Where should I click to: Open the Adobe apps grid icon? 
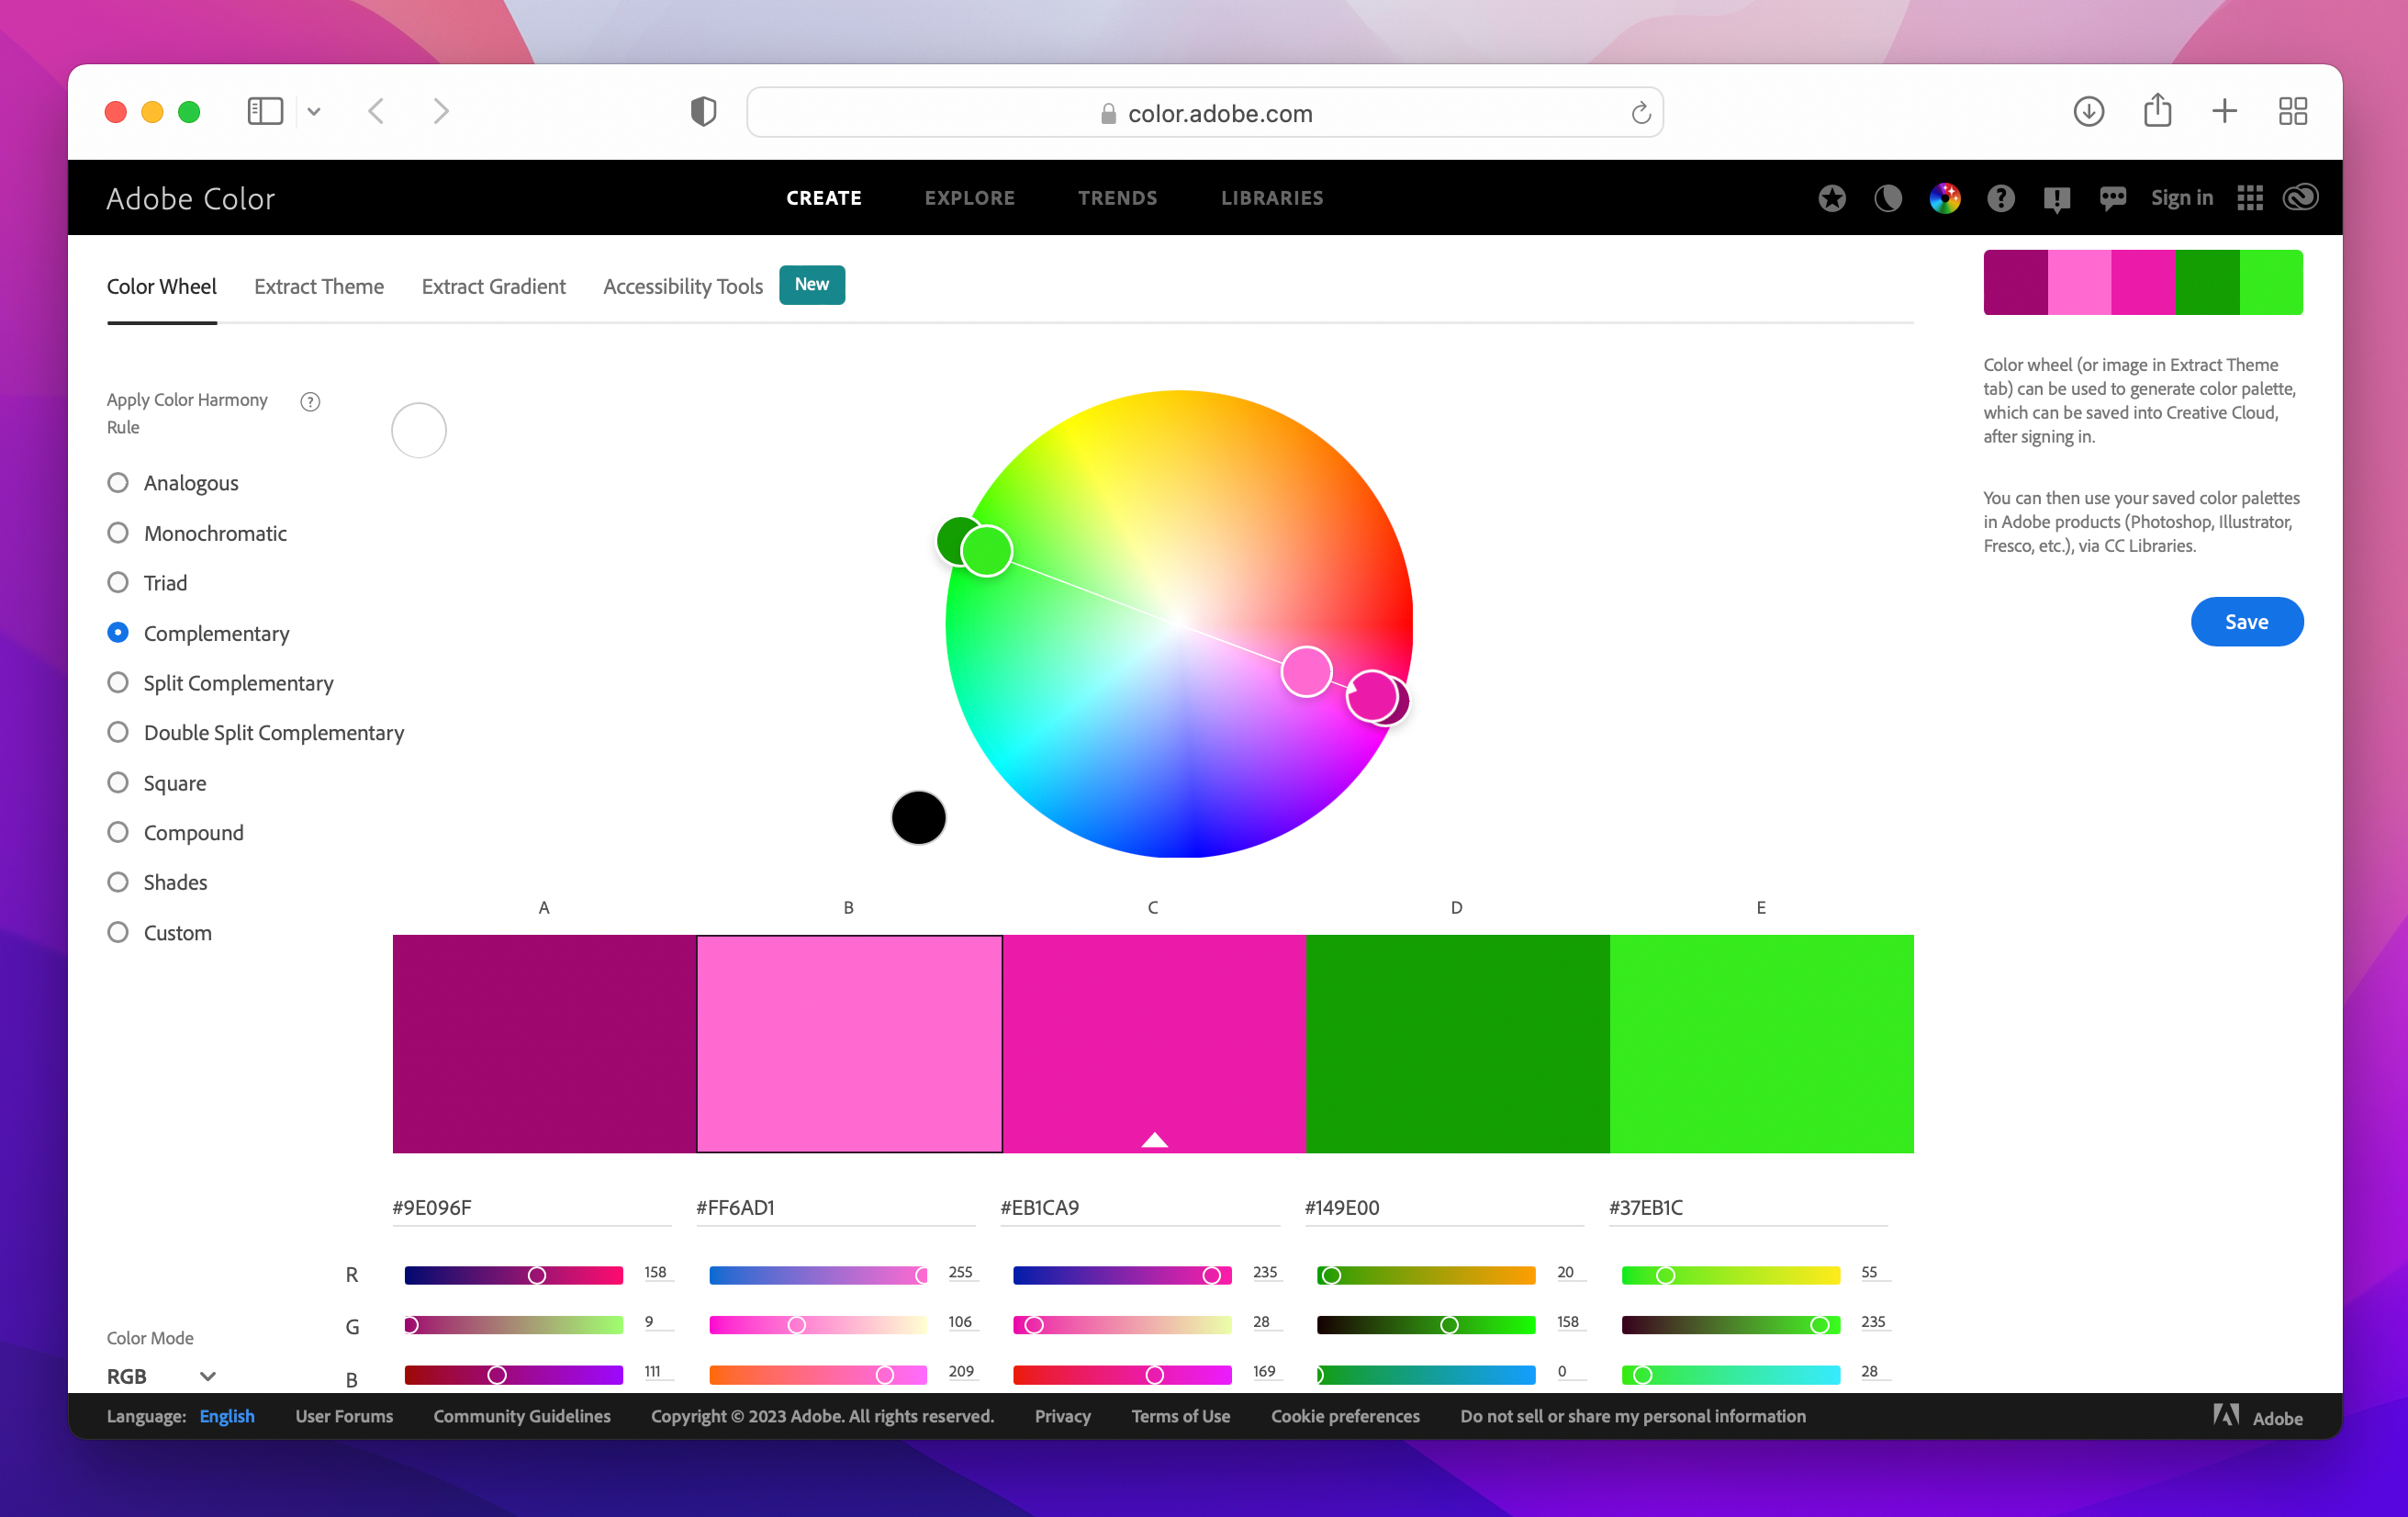pyautogui.click(x=2251, y=197)
